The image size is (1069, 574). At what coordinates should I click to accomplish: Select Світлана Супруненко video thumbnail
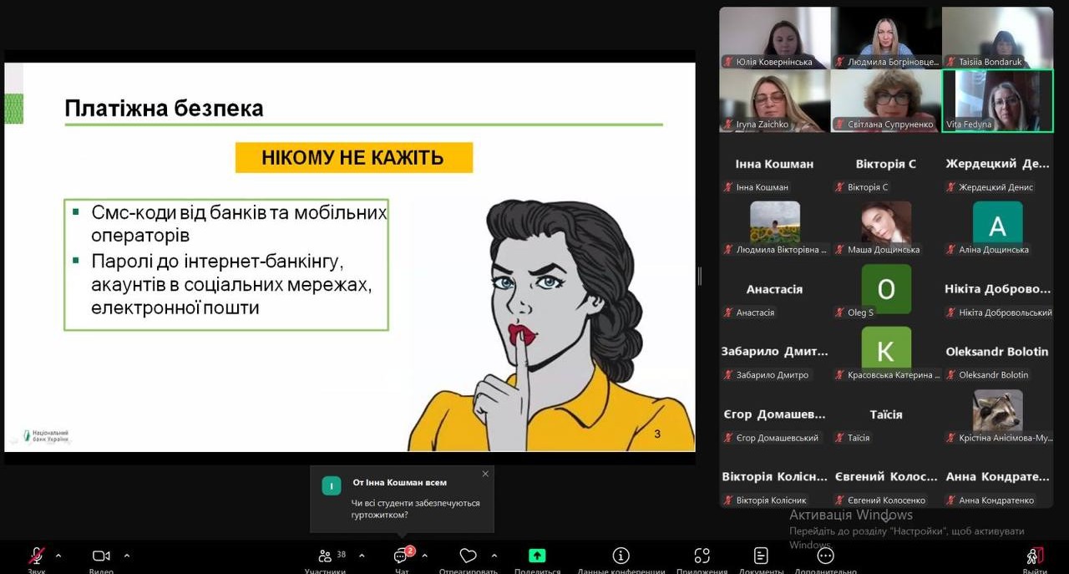[886, 100]
